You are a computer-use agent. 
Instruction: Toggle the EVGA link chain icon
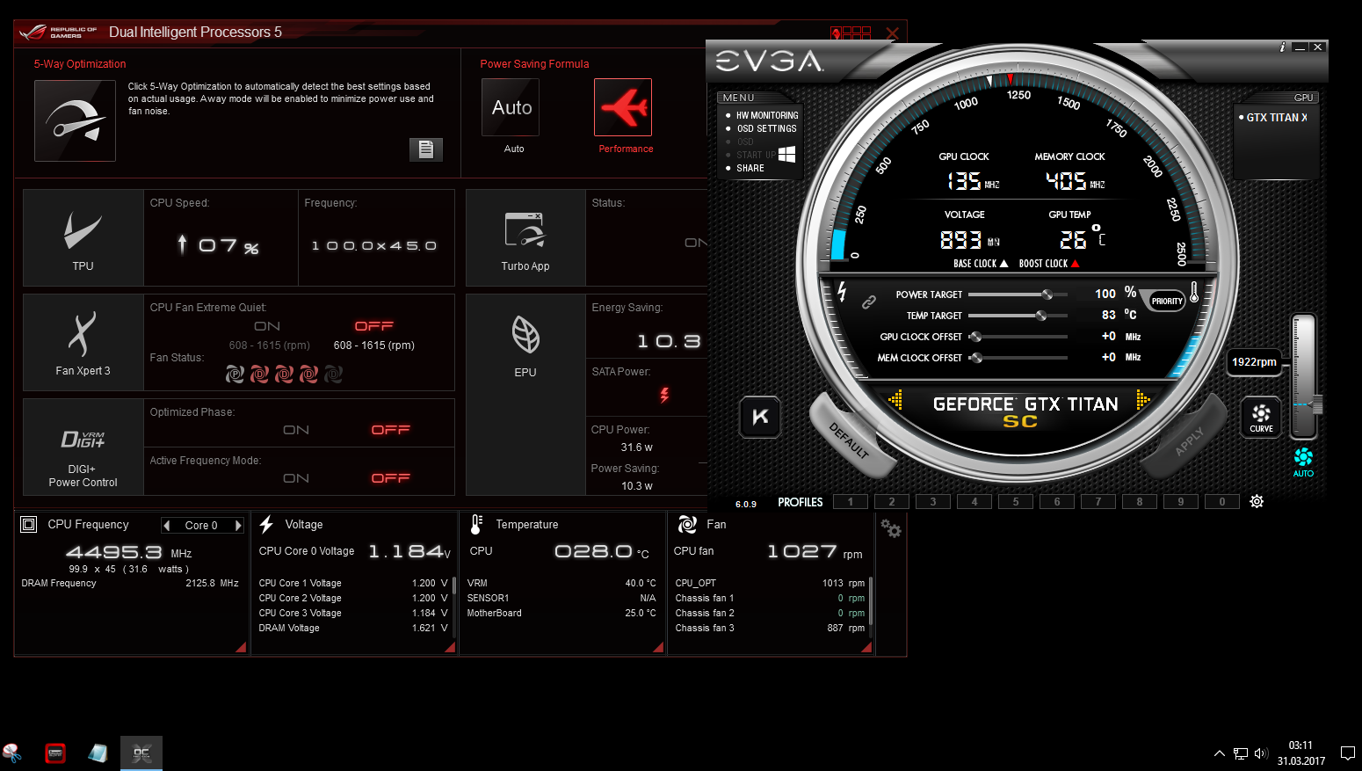(869, 302)
